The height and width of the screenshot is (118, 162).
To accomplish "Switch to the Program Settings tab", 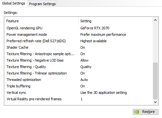I will (42, 4).
